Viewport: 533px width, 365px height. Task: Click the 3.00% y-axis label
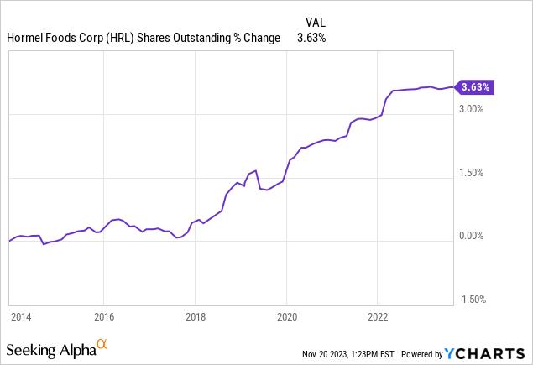(473, 109)
